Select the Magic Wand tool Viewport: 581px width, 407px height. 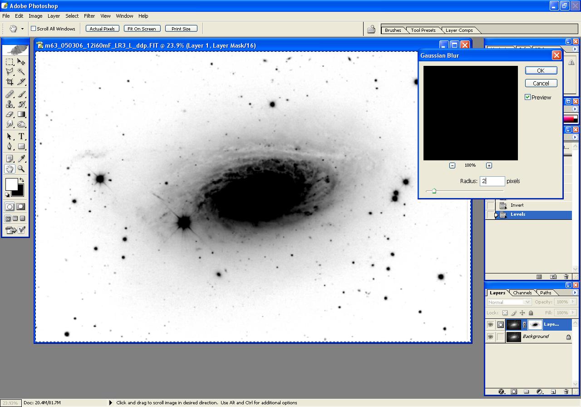coord(21,72)
